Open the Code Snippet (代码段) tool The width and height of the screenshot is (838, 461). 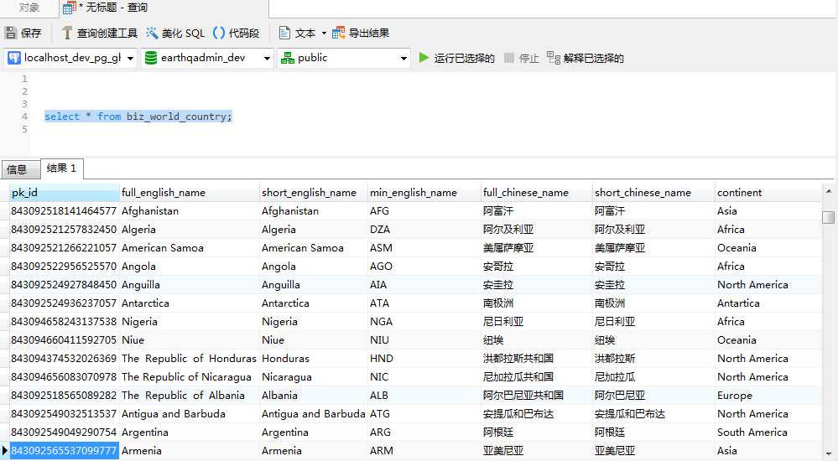pyautogui.click(x=236, y=34)
